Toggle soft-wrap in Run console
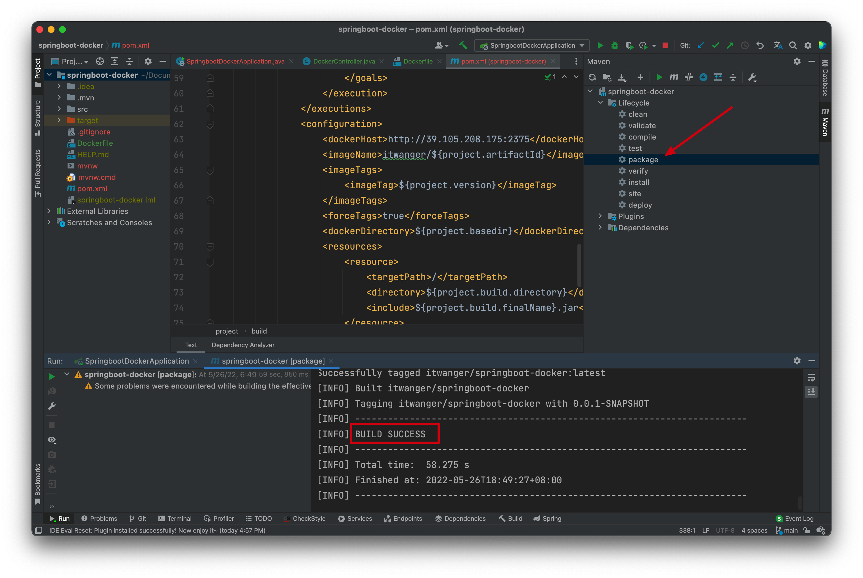 tap(811, 377)
